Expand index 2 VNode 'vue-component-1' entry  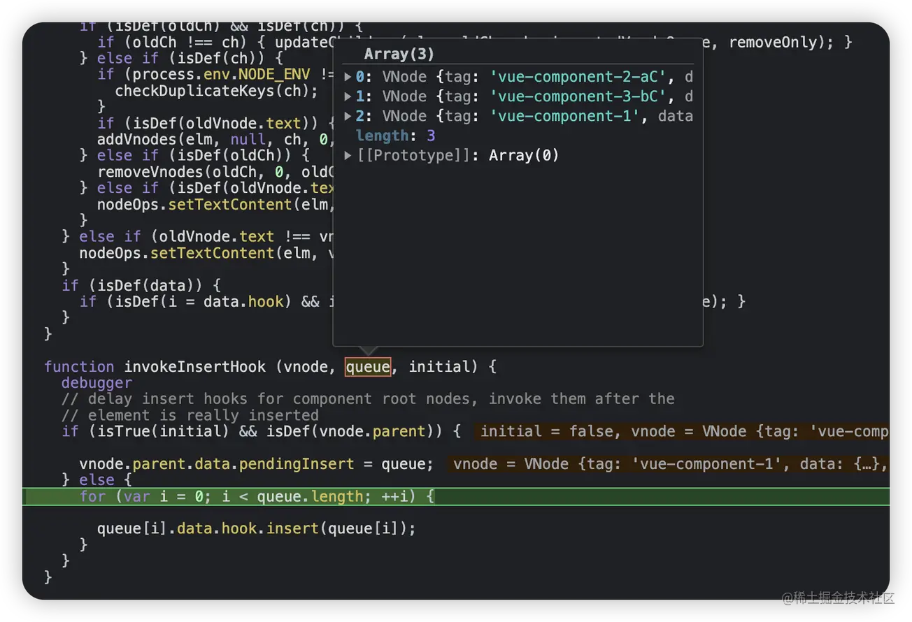[x=348, y=116]
